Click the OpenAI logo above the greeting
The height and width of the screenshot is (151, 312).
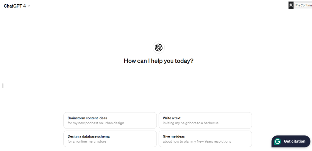point(158,48)
